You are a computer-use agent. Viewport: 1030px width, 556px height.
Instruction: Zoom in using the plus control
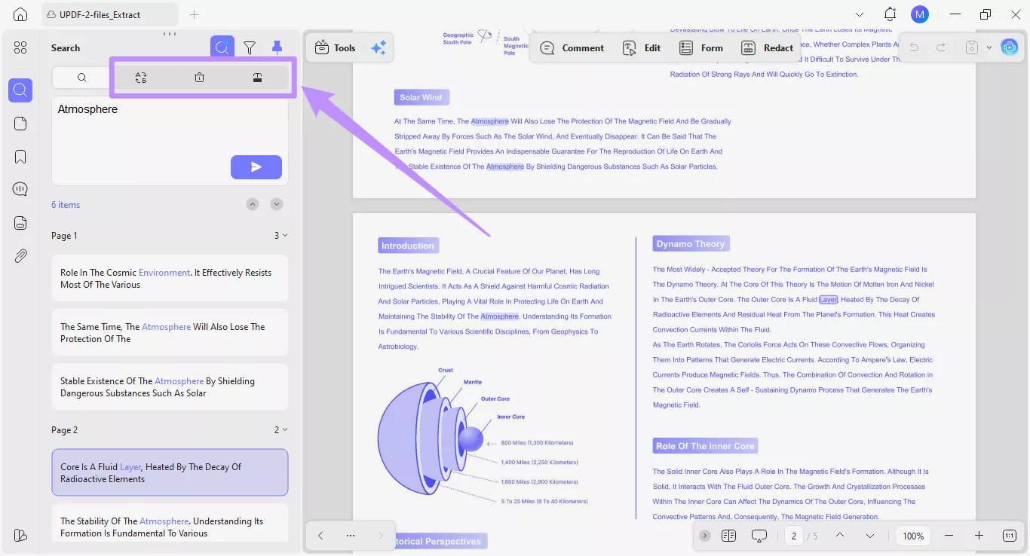(979, 536)
